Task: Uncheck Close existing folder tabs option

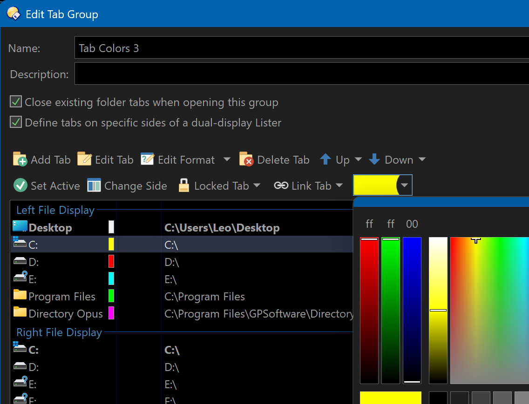Action: pos(16,102)
